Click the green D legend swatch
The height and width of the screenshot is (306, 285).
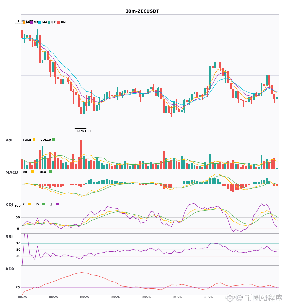[43, 204]
